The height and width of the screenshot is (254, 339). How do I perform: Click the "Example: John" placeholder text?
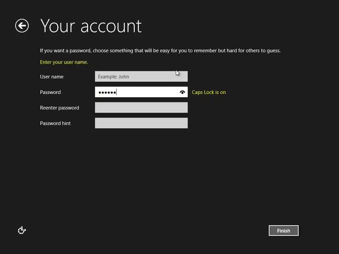[x=113, y=77]
